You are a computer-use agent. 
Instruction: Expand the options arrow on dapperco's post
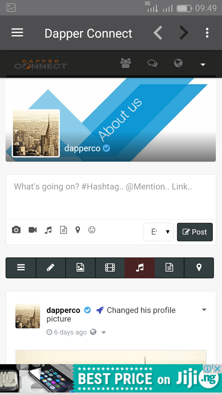(204, 310)
